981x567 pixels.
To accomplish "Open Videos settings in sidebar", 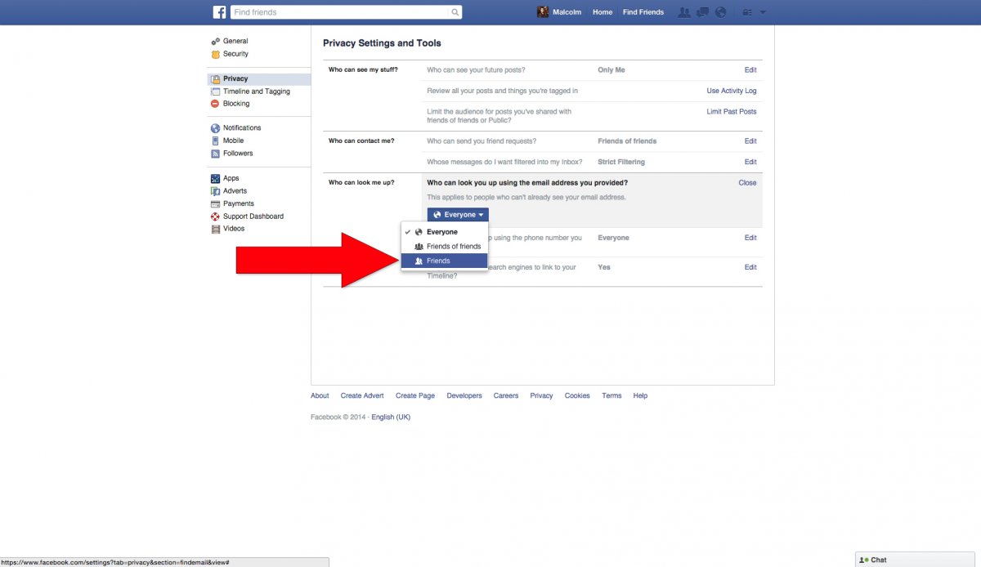I will 234,229.
